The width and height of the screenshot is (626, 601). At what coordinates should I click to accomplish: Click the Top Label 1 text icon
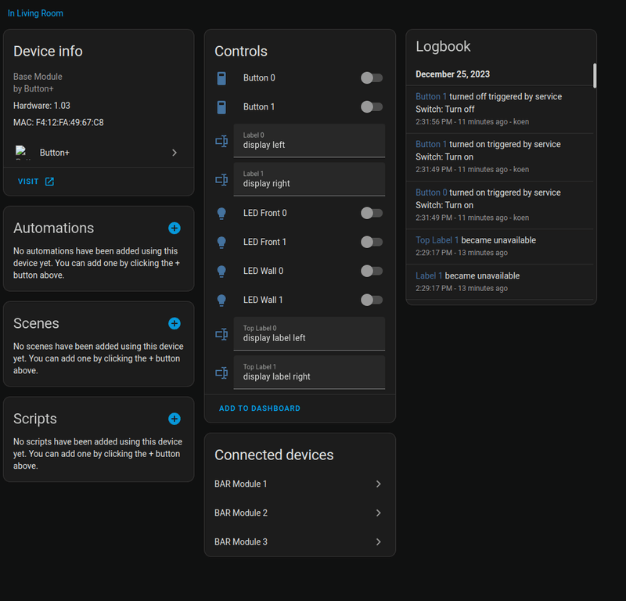[221, 372]
